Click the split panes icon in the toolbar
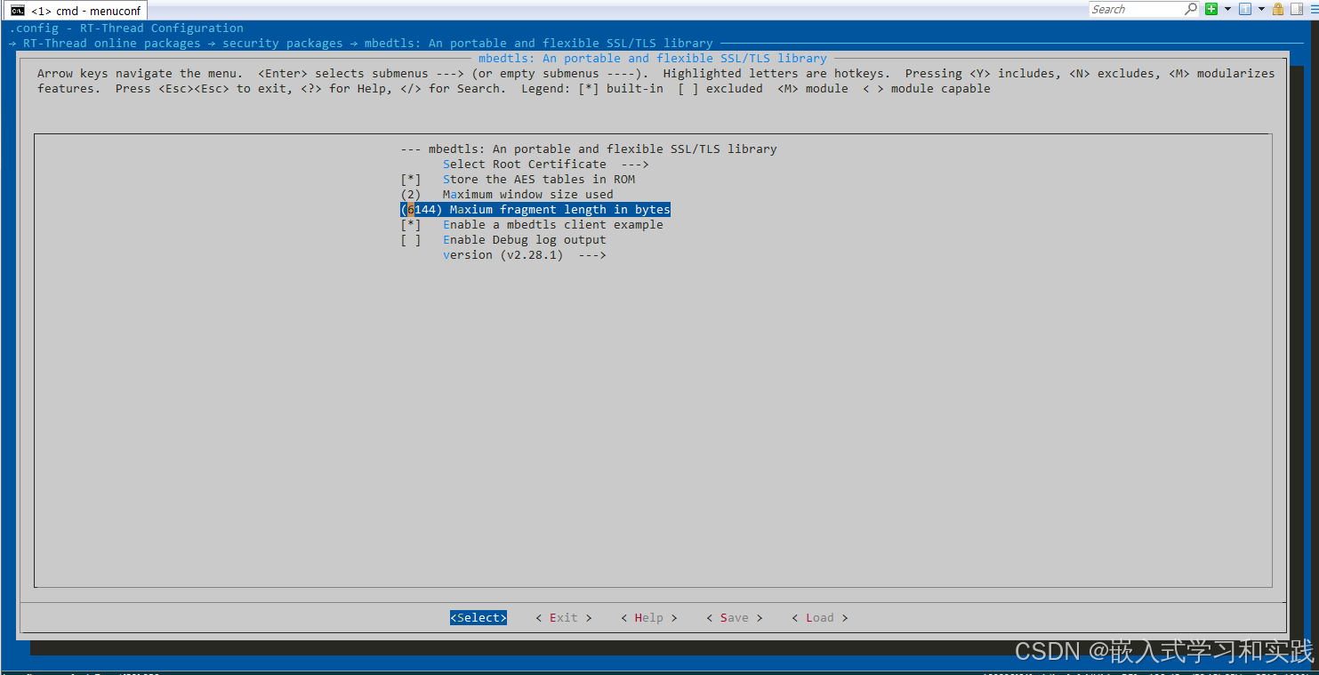1319x675 pixels. point(1296,9)
